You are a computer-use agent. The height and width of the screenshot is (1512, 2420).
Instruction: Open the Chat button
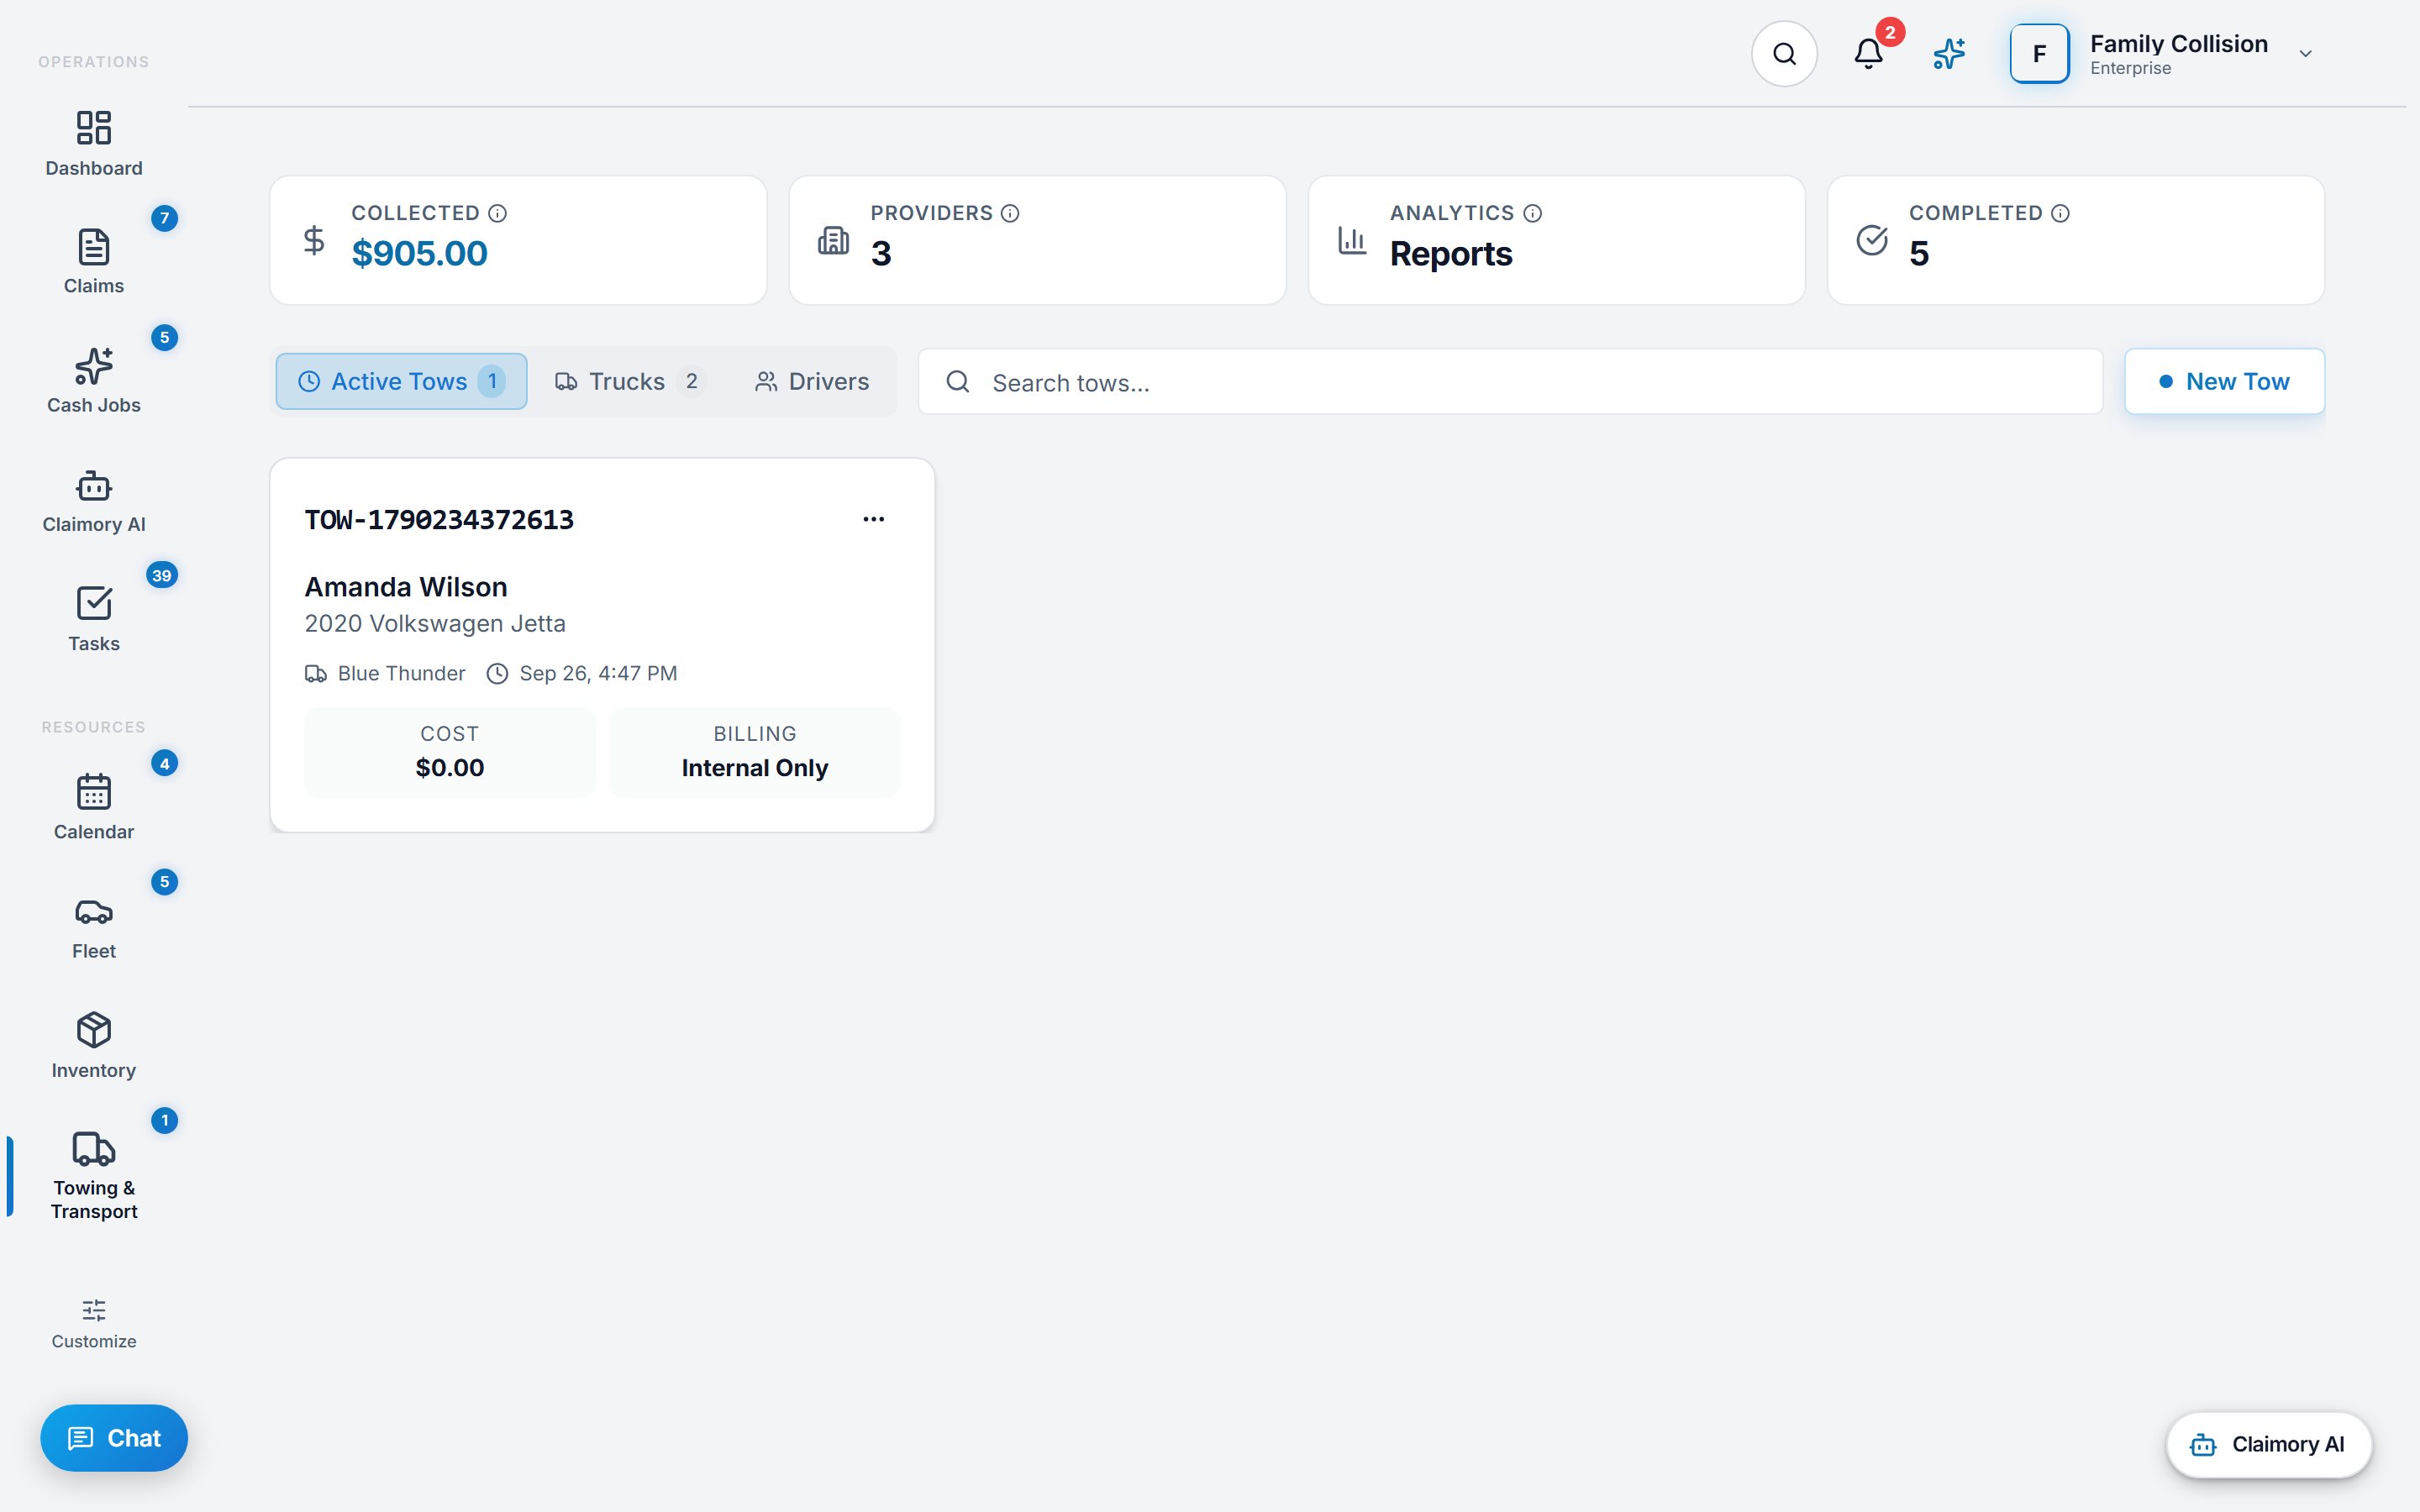pos(114,1438)
